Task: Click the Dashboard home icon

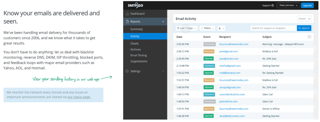Action: pos(127,14)
